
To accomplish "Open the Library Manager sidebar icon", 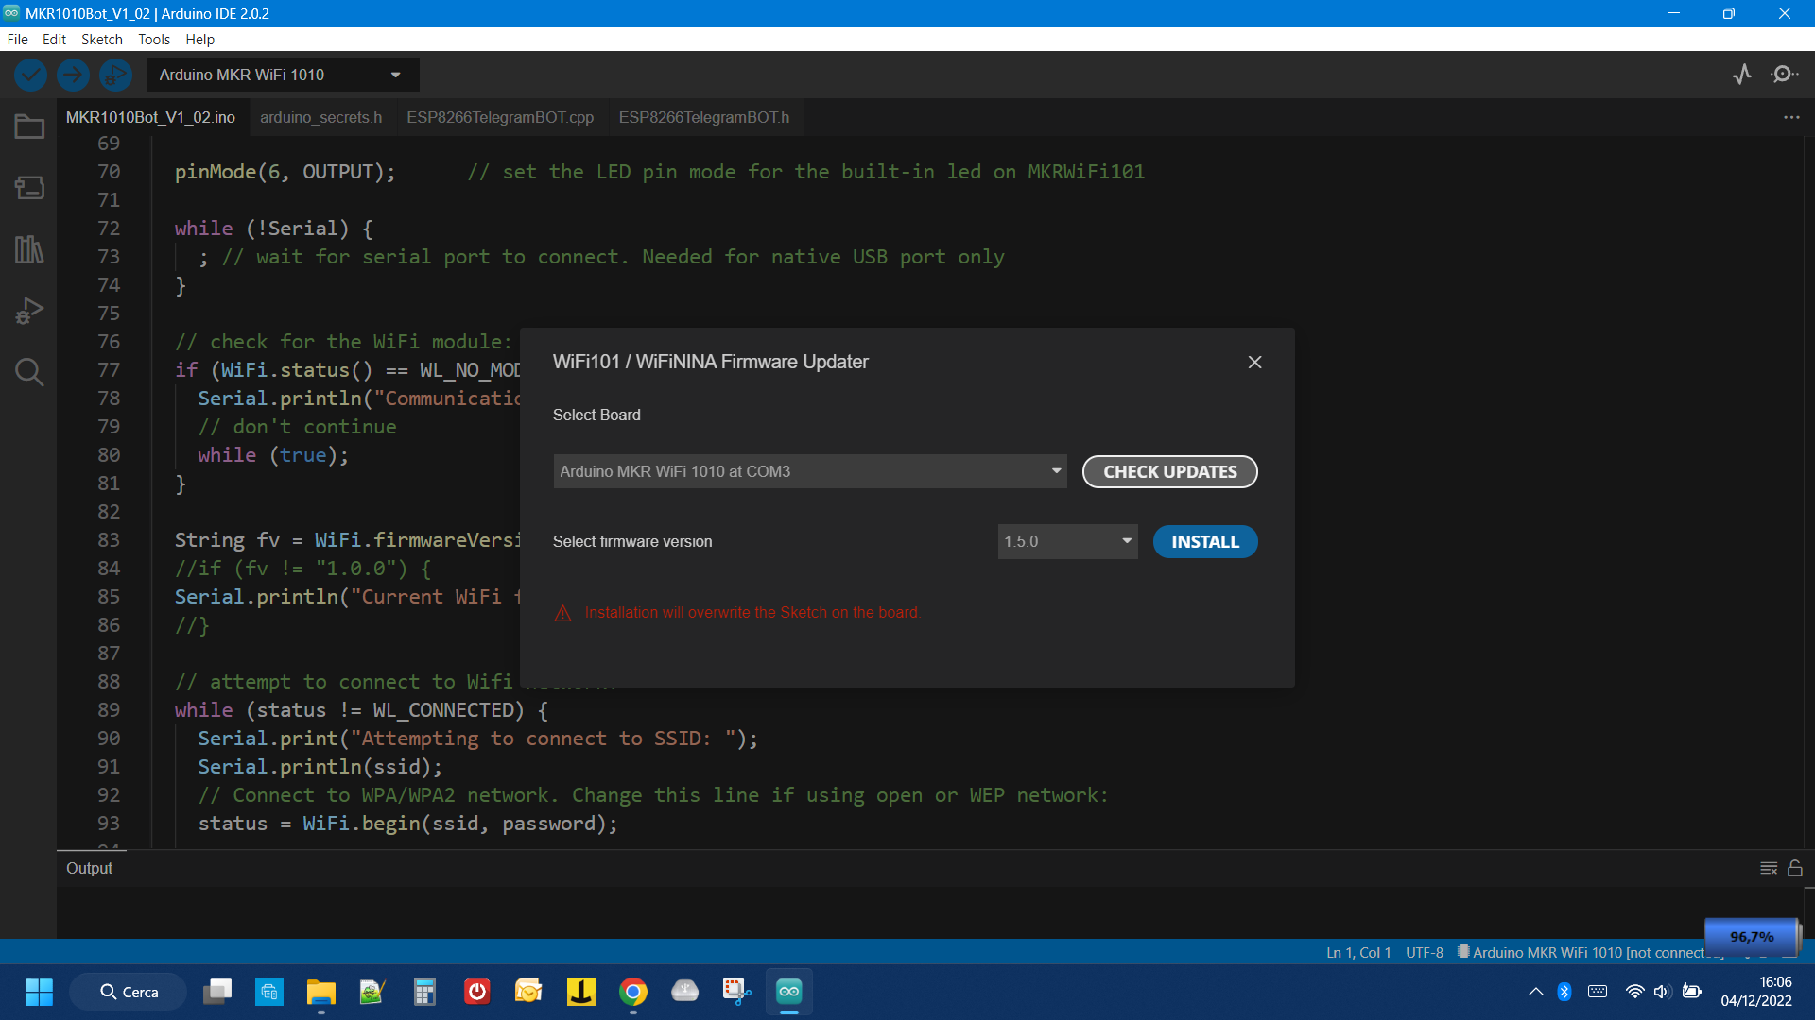I will 29,249.
